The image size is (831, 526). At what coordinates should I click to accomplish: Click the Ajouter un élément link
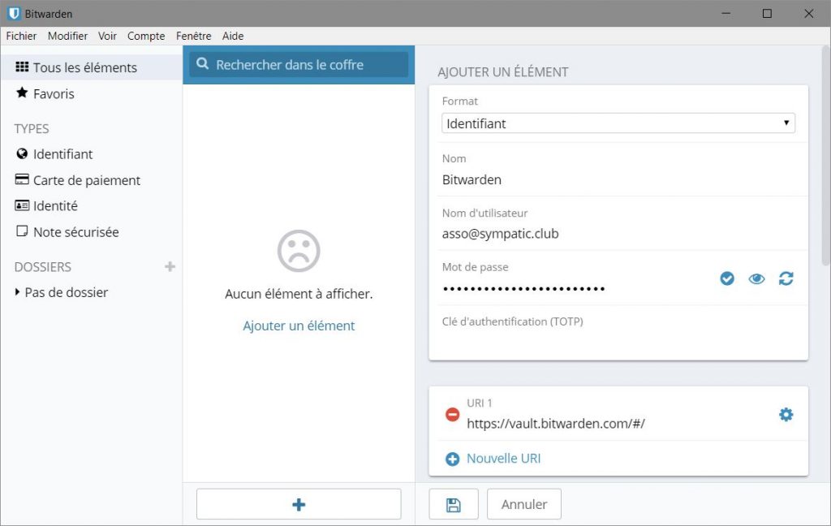(299, 326)
